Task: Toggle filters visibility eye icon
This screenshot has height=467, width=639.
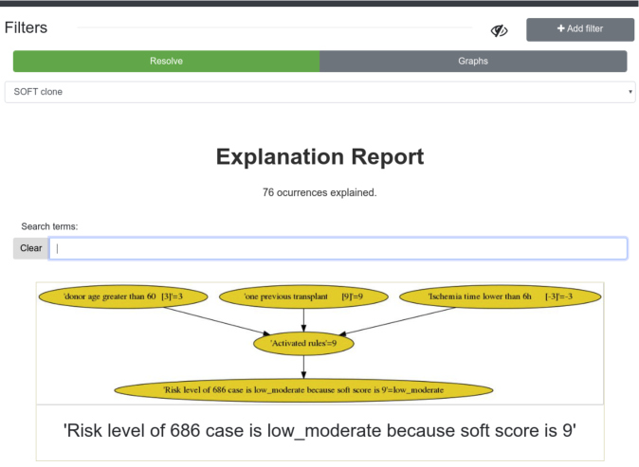Action: [500, 30]
